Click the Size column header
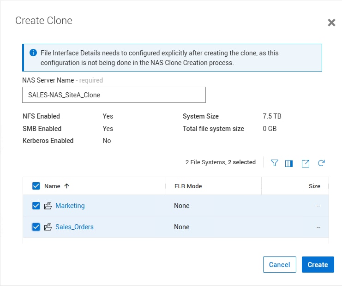The height and width of the screenshot is (286, 342). (314, 186)
